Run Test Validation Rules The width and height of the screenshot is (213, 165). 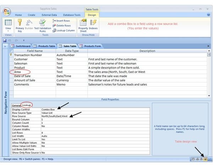pyautogui.click(x=43, y=26)
